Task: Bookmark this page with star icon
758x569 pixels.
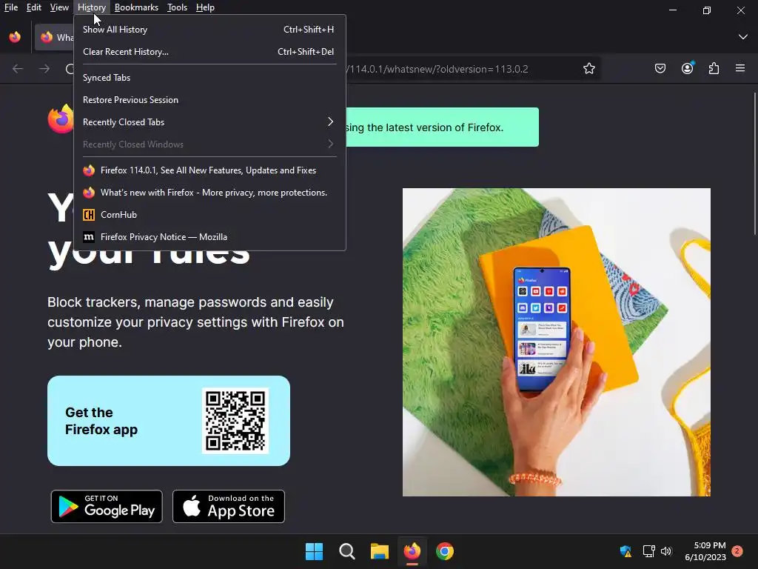Action: (x=588, y=69)
